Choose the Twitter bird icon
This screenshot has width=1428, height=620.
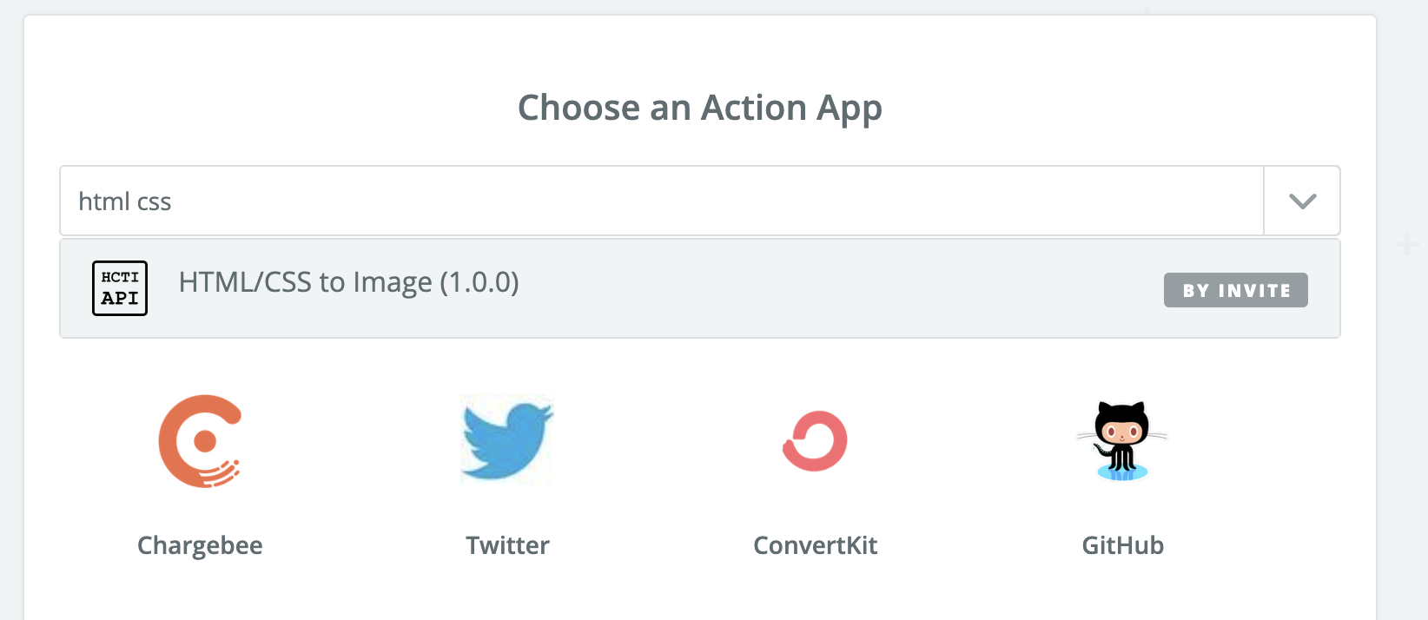507,439
